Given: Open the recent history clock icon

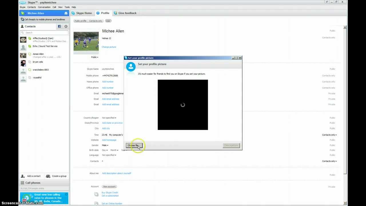Looking at the screenshot, I should [66, 26].
